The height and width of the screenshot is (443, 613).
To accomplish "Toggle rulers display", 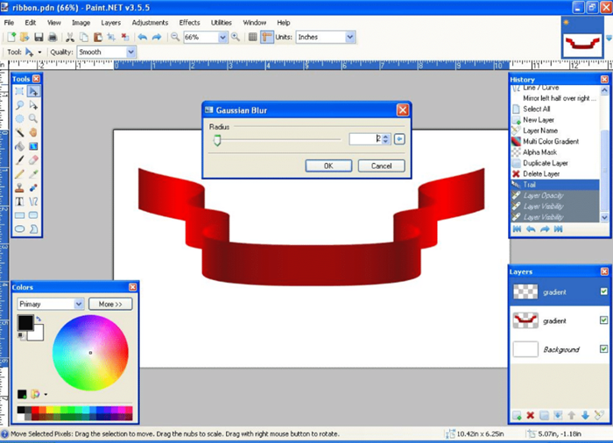I will (x=266, y=37).
